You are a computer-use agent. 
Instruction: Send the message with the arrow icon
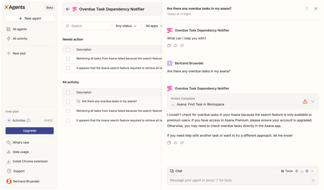[313, 180]
